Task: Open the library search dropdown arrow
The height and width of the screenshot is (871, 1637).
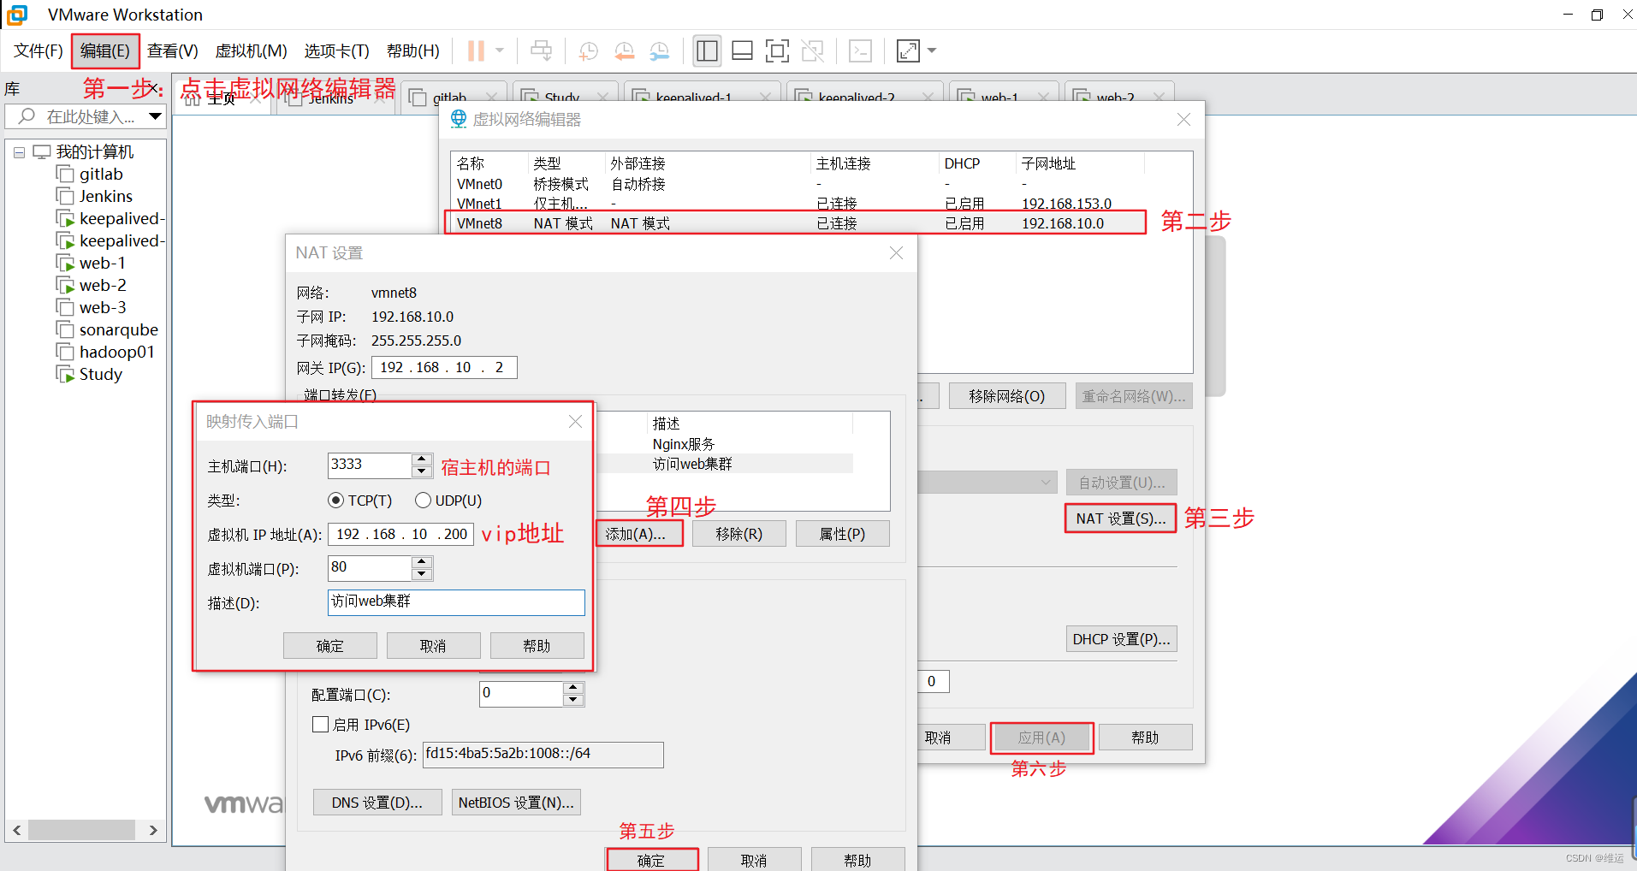Action: [x=155, y=116]
